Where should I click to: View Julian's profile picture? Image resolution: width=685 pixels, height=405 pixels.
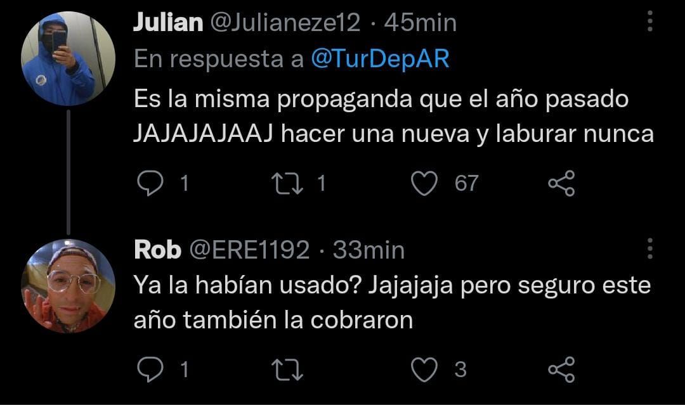(68, 59)
